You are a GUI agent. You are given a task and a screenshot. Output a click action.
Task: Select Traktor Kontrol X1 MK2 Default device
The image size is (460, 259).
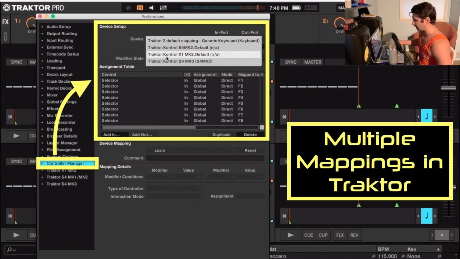[203, 54]
